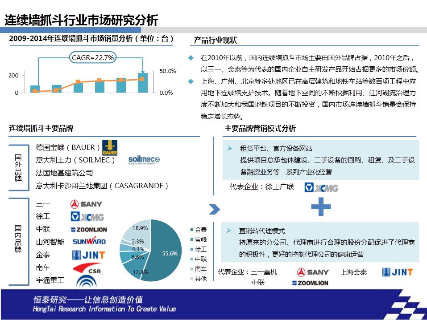Click the JINT logo beside 金泰 in brand list
Image resolution: width=427 pixels, height=320 pixels.
tap(89, 255)
